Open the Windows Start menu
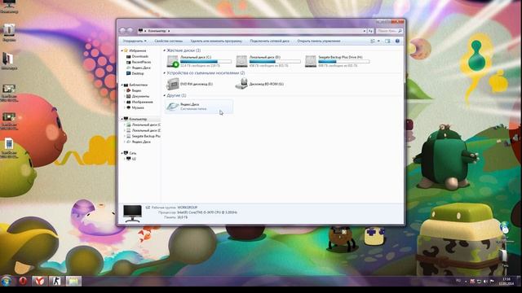Viewport: 522px width, 293px height. coord(7,281)
